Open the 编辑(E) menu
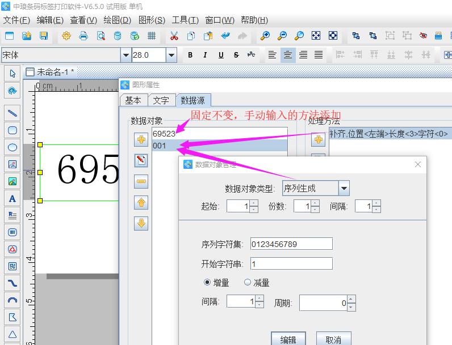The image size is (452, 345). 50,20
